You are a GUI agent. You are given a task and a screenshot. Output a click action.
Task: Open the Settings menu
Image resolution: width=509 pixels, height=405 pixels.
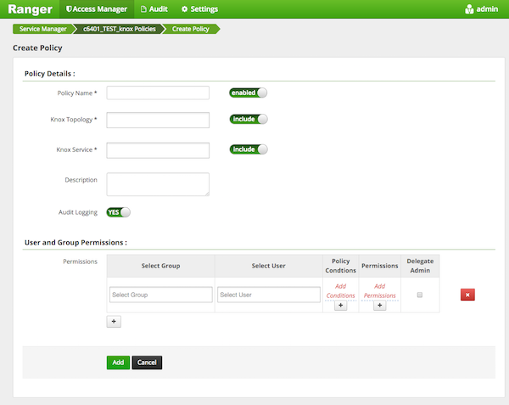[x=199, y=9]
